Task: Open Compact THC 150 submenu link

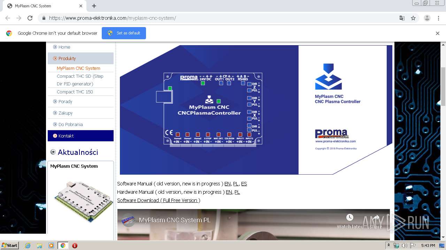Action: 75,92
